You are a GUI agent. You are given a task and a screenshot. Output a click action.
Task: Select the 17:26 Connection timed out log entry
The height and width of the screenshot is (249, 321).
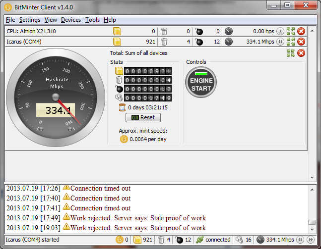point(68,188)
